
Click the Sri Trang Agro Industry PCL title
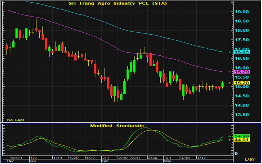117,3
